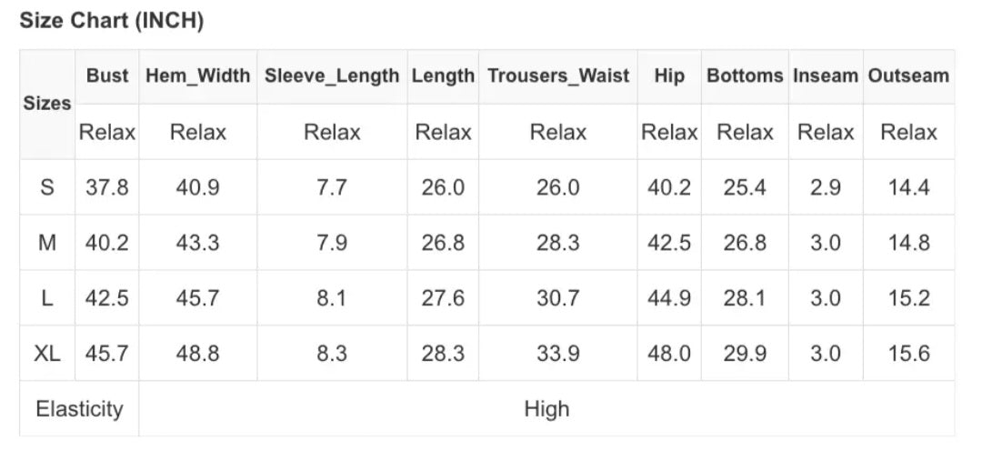Click the Trousers_Waist column header
Viewport: 982px width, 461px height.
click(x=557, y=76)
